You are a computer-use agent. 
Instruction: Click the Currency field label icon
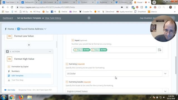(67, 64)
